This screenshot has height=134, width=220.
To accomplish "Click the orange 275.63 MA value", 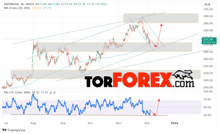I will pyautogui.click(x=36, y=8).
